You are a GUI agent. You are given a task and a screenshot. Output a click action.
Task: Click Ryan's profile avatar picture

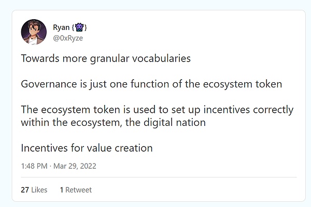click(34, 32)
